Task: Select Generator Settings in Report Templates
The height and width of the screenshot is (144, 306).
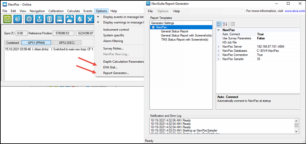Action: 163,23
